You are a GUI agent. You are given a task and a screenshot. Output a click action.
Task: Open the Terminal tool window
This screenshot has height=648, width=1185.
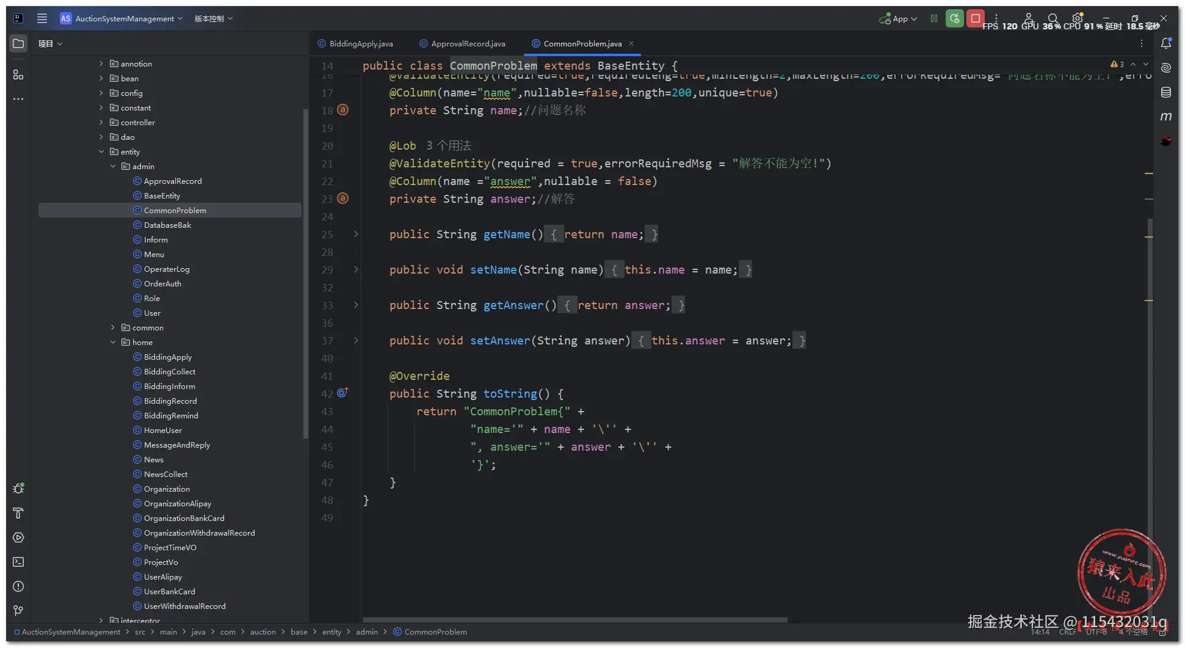(x=18, y=562)
